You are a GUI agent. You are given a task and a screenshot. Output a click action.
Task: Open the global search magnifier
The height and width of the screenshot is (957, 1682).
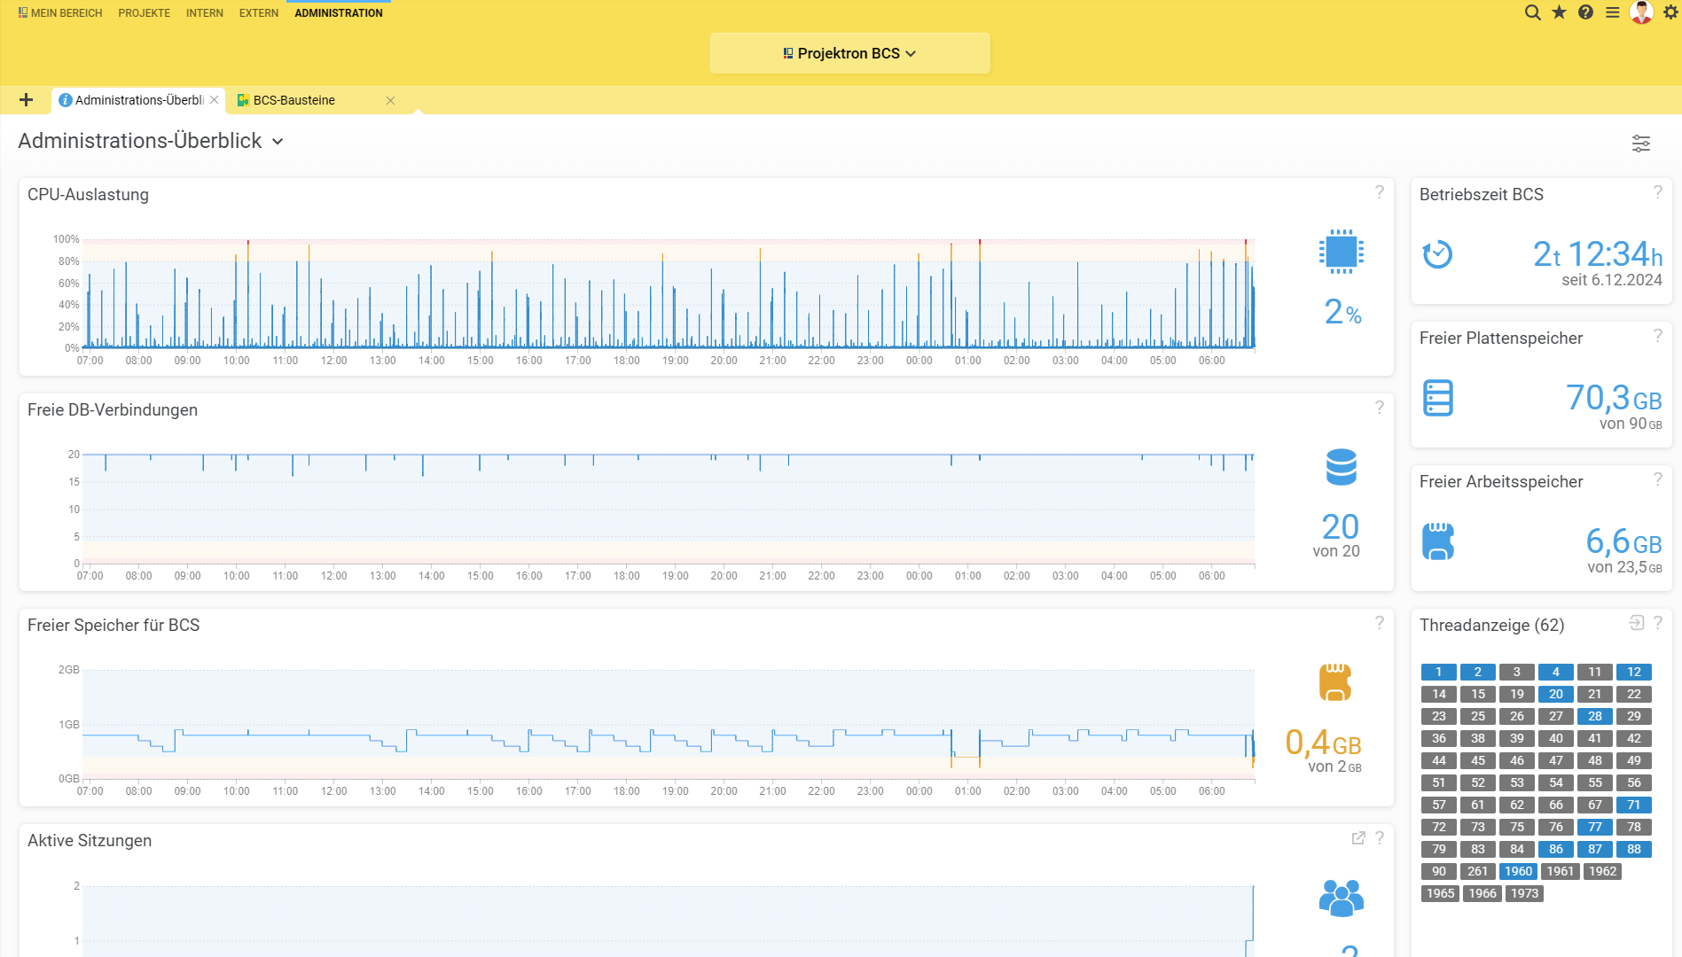[x=1532, y=12]
